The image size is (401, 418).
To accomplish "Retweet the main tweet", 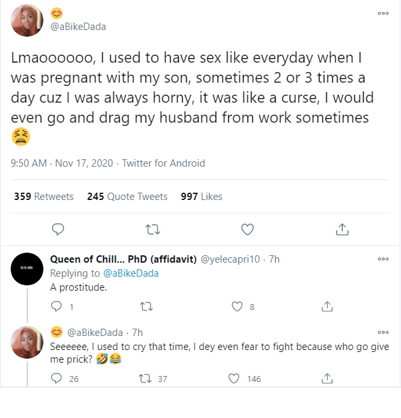I will [x=153, y=229].
